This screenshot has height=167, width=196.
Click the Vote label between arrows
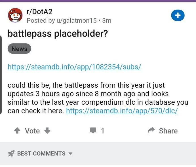32,131
